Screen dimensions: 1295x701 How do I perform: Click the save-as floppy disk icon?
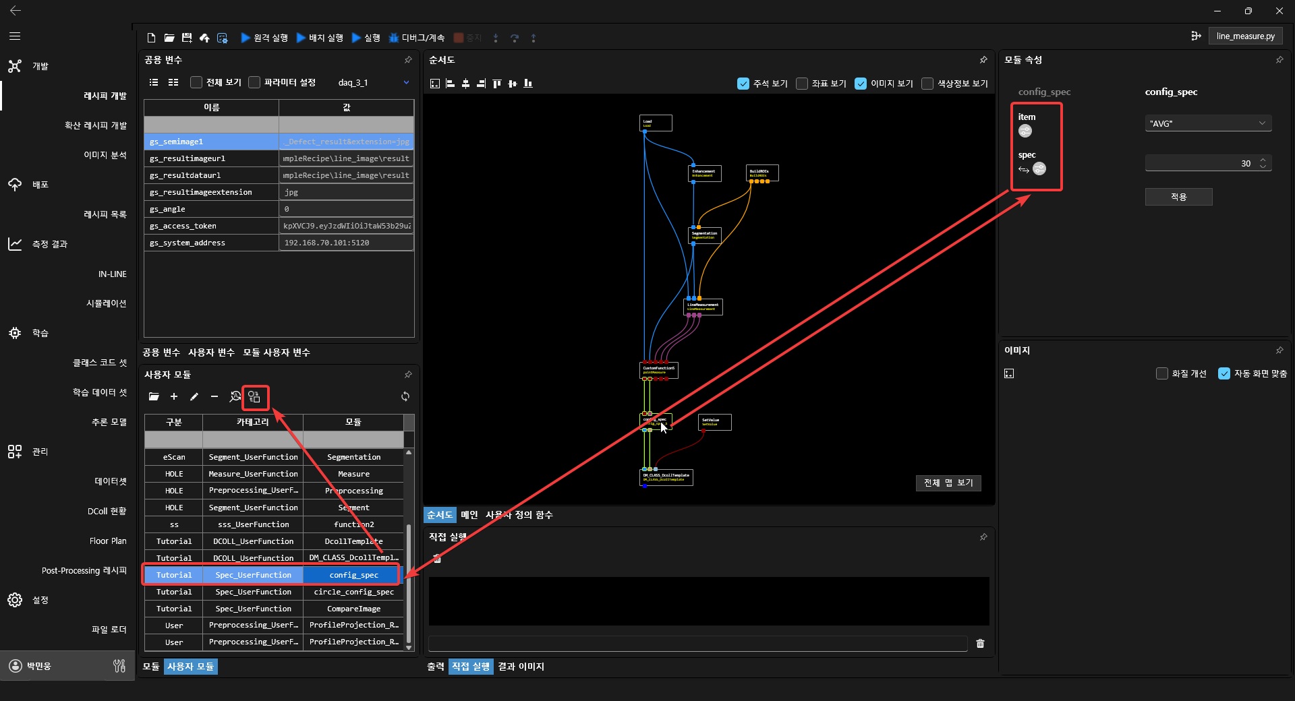click(187, 38)
